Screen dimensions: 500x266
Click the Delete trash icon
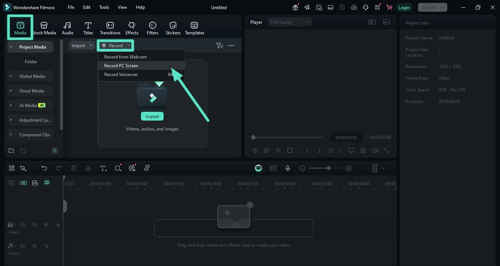coord(73,168)
